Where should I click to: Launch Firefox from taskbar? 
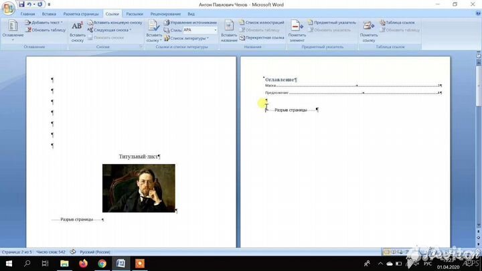(83, 264)
